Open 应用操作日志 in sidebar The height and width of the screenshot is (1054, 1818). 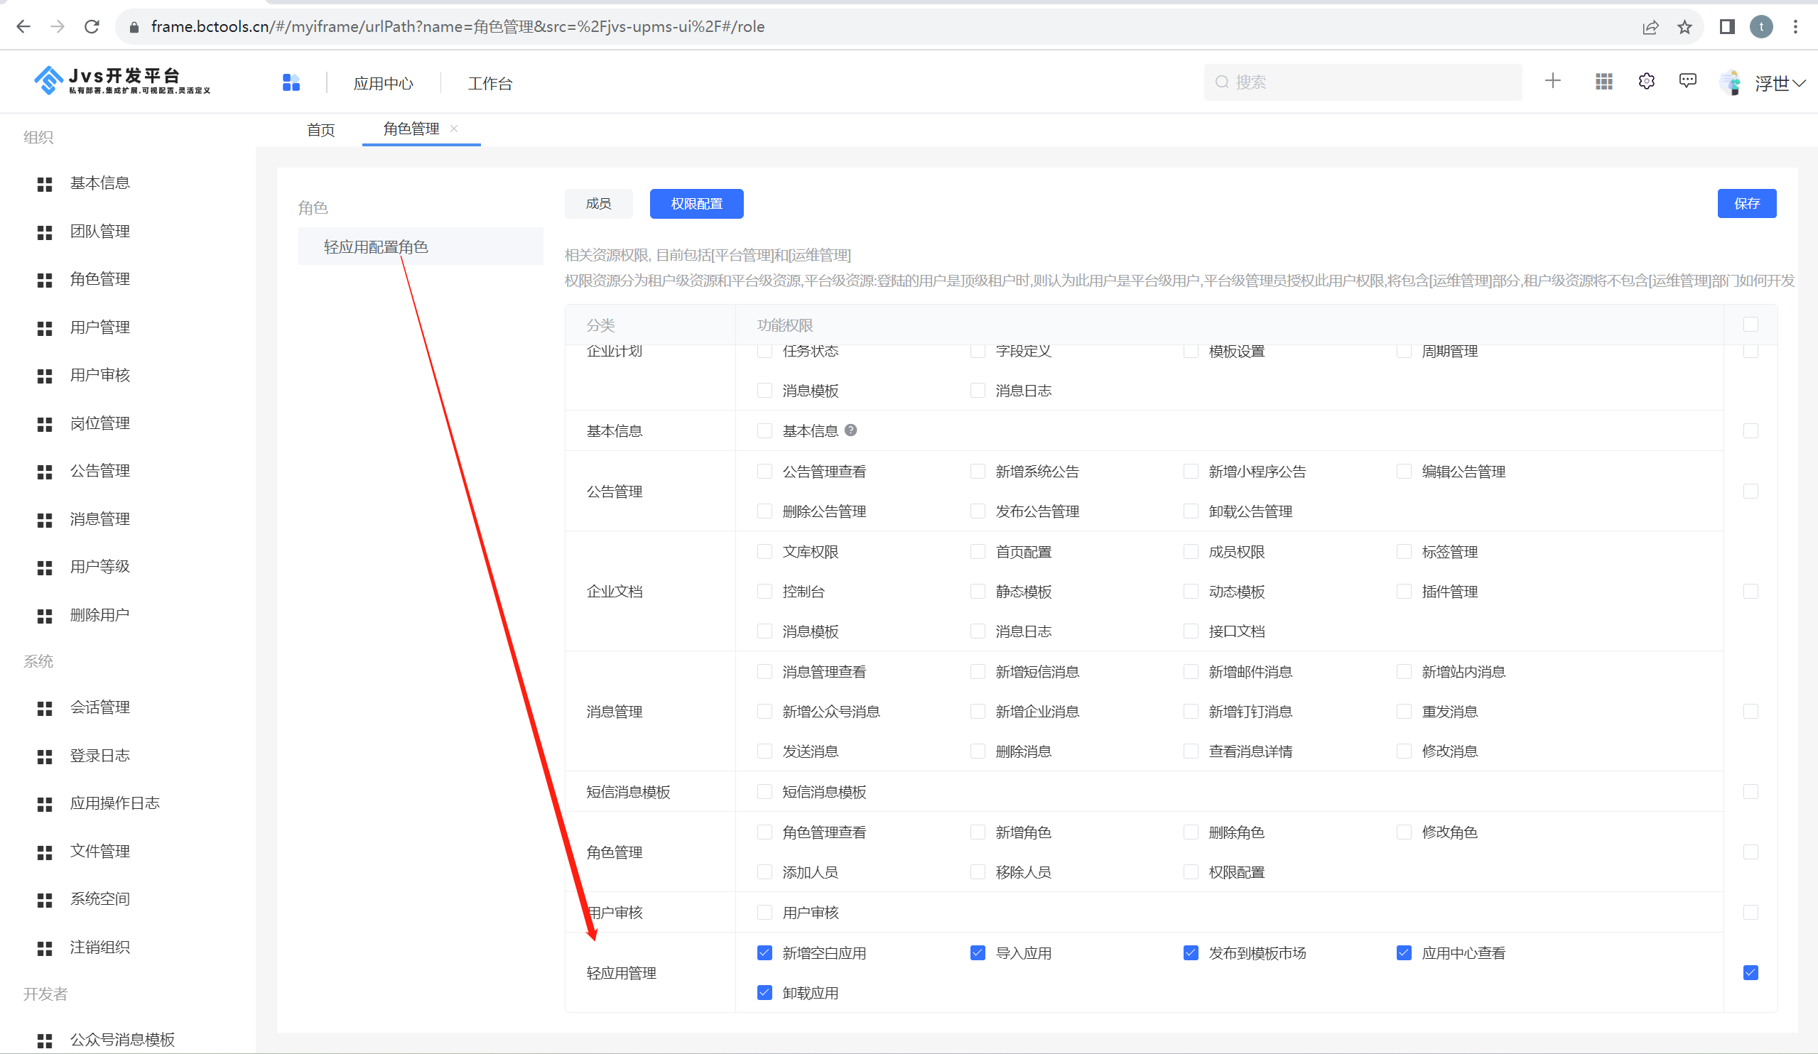[x=114, y=804]
